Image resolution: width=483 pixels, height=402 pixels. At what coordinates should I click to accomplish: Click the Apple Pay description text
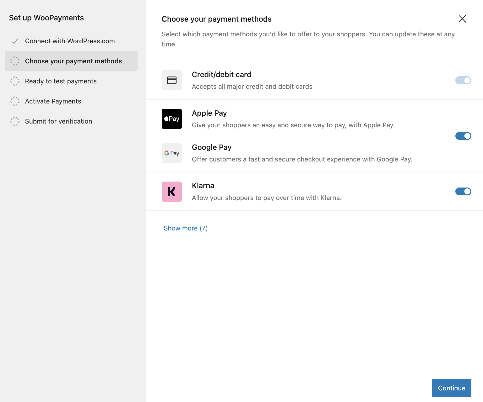[x=293, y=125]
